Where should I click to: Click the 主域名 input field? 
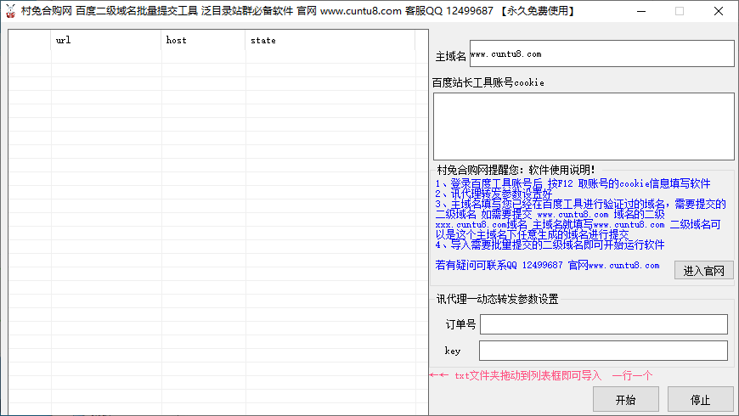pyautogui.click(x=602, y=53)
